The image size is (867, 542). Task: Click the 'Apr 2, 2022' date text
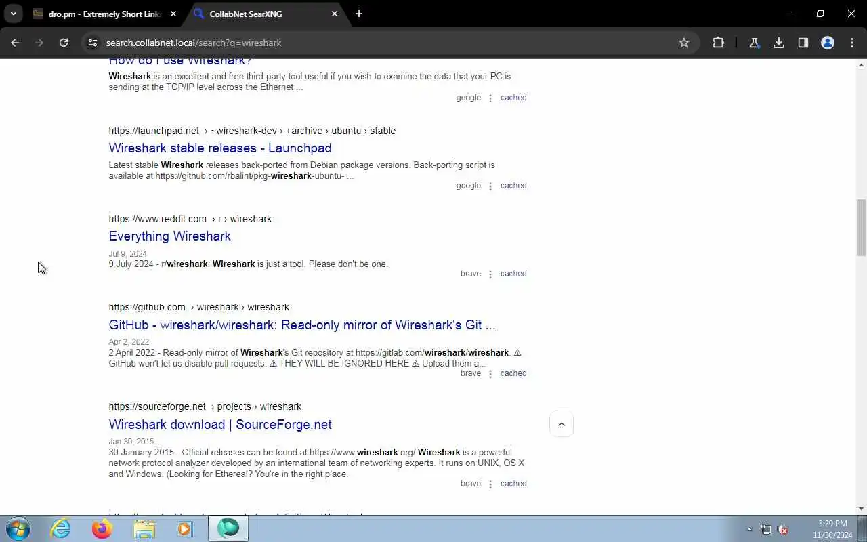click(x=129, y=342)
